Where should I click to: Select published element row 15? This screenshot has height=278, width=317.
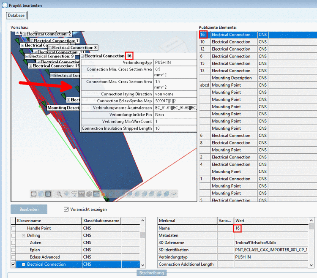click(258, 63)
